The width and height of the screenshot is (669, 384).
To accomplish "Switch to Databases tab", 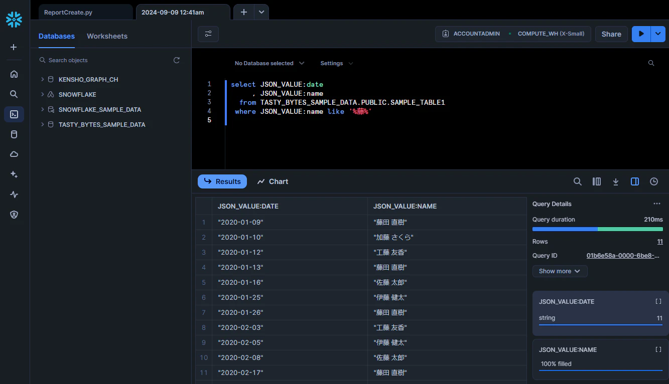I will [57, 36].
